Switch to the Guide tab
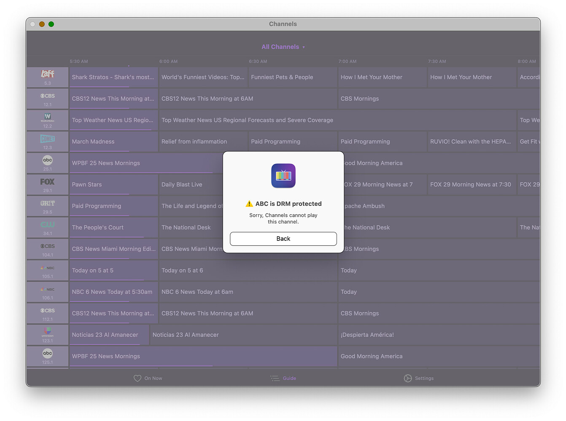 pyautogui.click(x=283, y=378)
